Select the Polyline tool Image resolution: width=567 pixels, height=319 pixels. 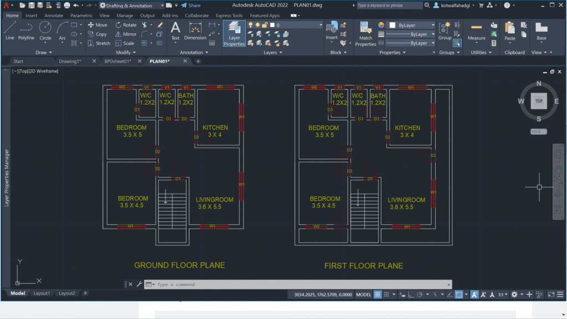pos(26,31)
